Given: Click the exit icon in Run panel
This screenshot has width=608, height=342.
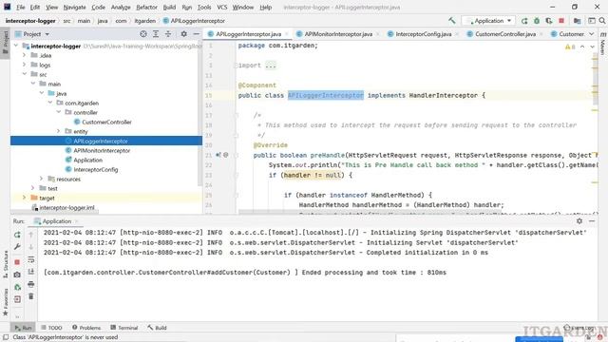Looking at the screenshot, I should (x=17, y=299).
